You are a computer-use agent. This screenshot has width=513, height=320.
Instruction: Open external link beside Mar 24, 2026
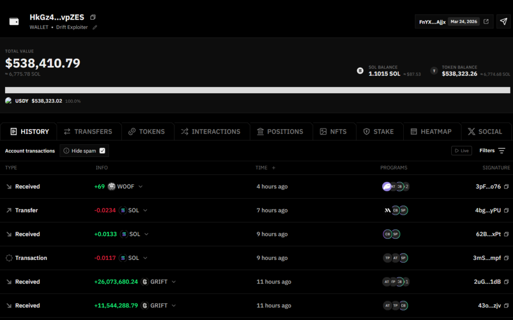(486, 22)
